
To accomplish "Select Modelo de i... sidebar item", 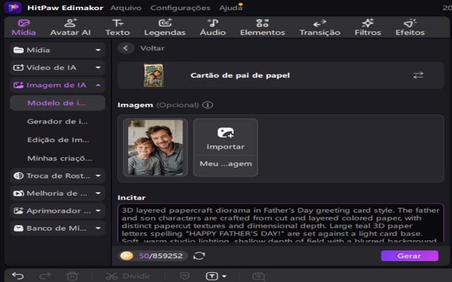I will pyautogui.click(x=58, y=103).
